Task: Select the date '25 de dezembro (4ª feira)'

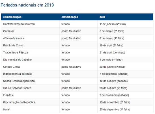Action: click(x=115, y=109)
